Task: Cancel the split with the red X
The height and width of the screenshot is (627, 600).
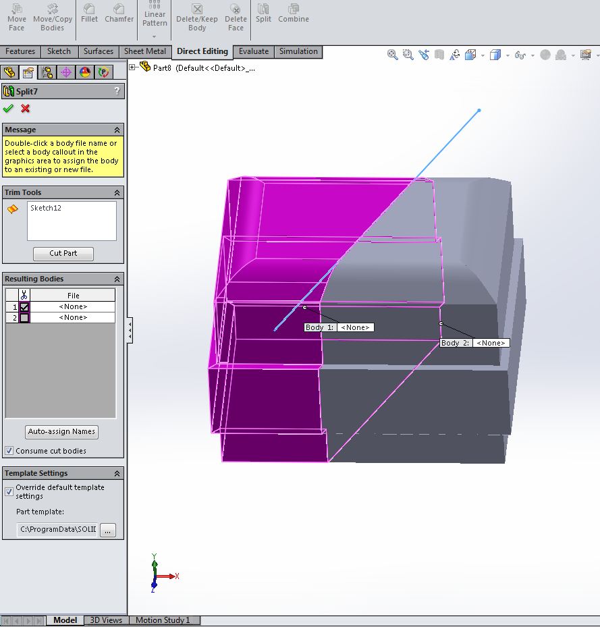Action: pos(26,109)
